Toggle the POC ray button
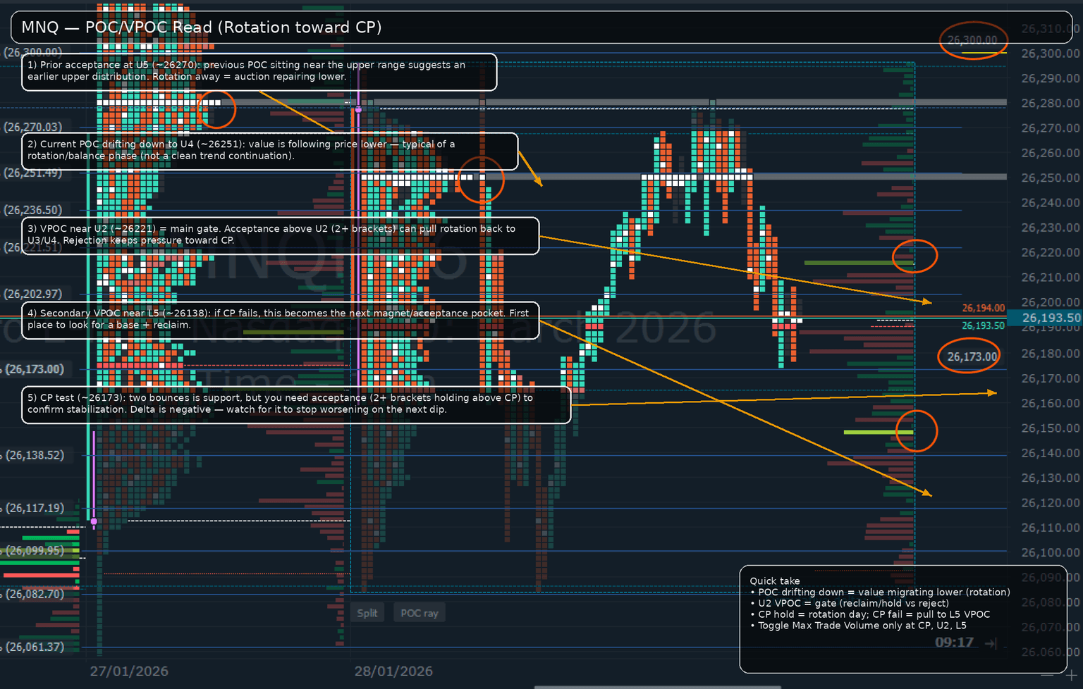1083x689 pixels. coord(419,613)
